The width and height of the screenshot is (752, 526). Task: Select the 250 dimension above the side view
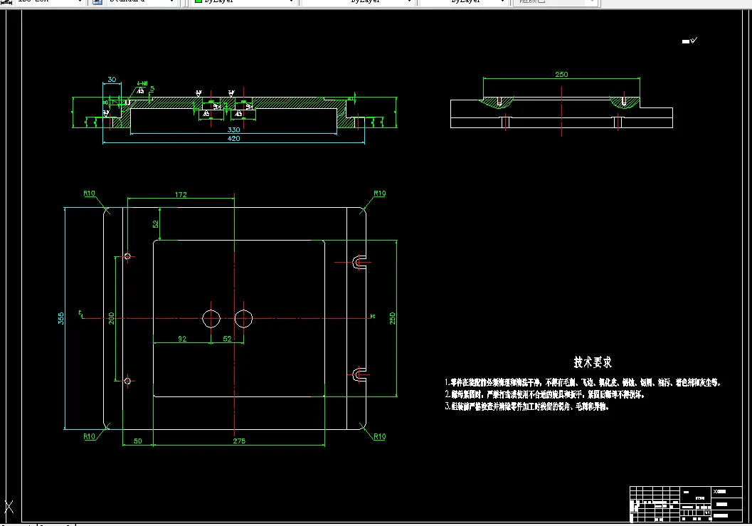click(561, 75)
